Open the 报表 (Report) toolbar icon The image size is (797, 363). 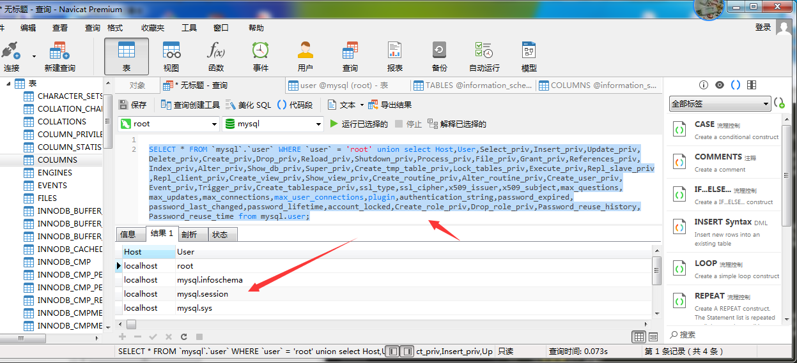tap(394, 56)
